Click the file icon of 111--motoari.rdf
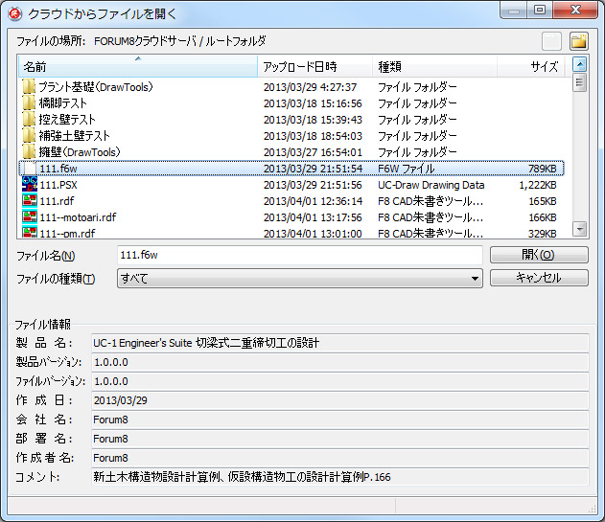The image size is (605, 522). (x=30, y=216)
